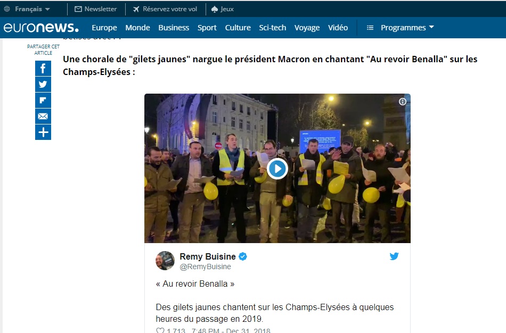Go to the Business section
The height and width of the screenshot is (333, 506).
pos(174,28)
